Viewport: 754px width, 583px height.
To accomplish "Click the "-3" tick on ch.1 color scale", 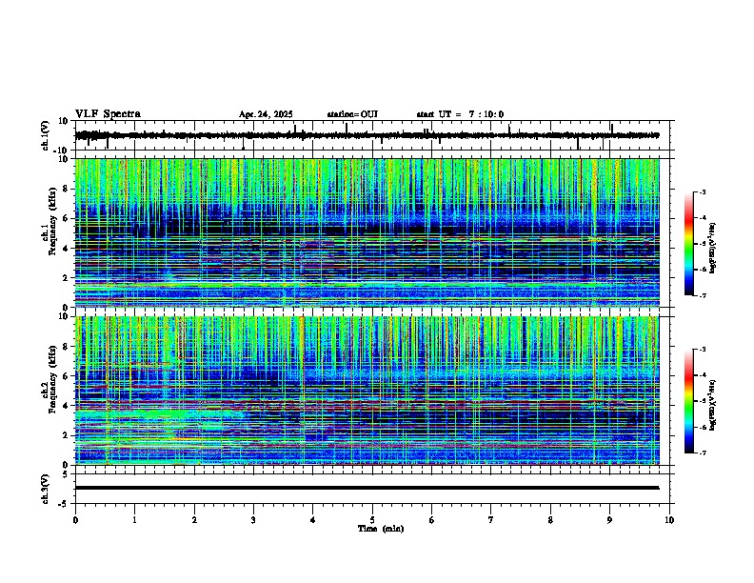I will [x=703, y=192].
